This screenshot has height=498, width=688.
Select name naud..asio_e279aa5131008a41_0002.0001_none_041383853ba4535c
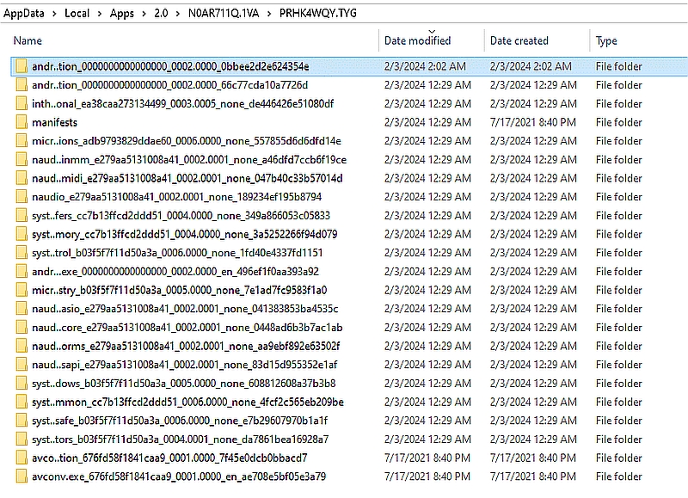tap(185, 309)
